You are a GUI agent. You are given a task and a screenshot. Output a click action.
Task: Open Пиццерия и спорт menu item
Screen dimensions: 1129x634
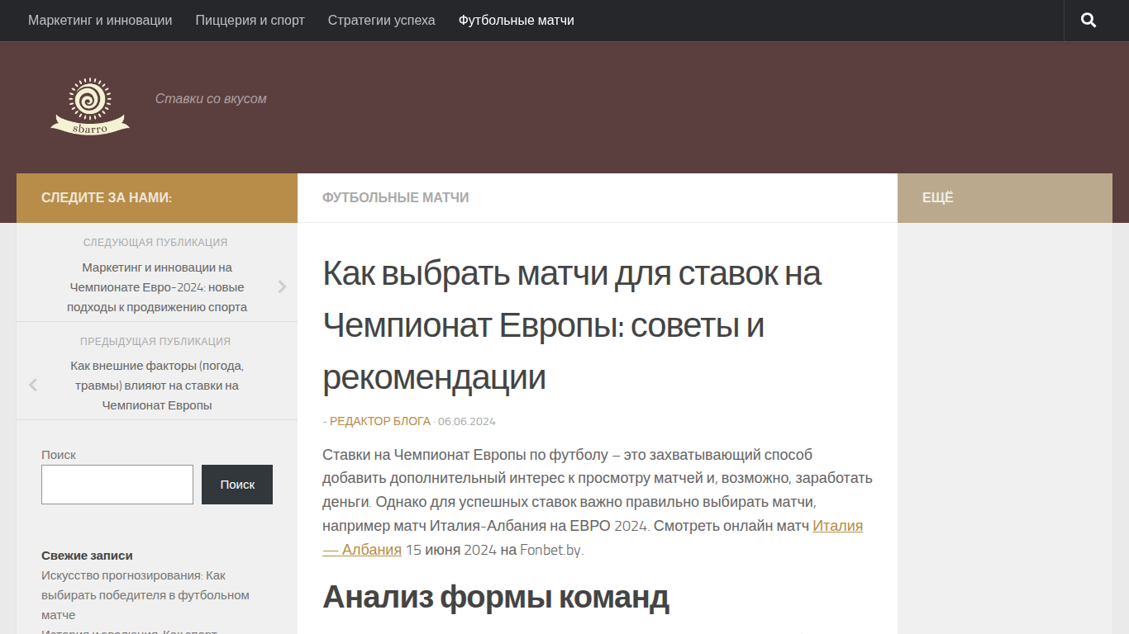[250, 21]
